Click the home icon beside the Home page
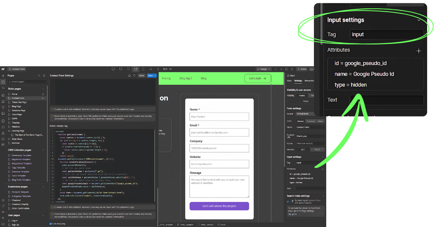The width and height of the screenshot is (434, 227). pos(43,94)
